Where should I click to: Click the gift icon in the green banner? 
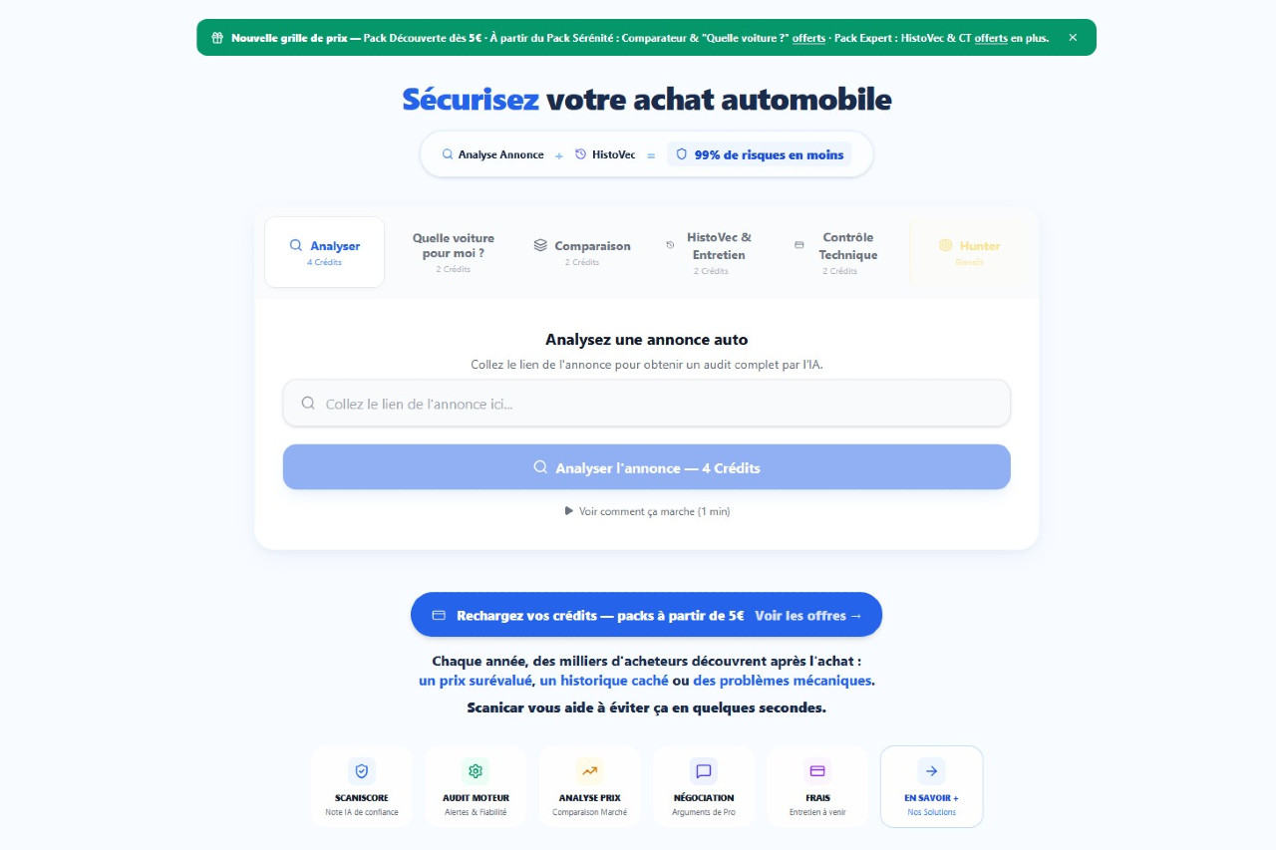217,38
